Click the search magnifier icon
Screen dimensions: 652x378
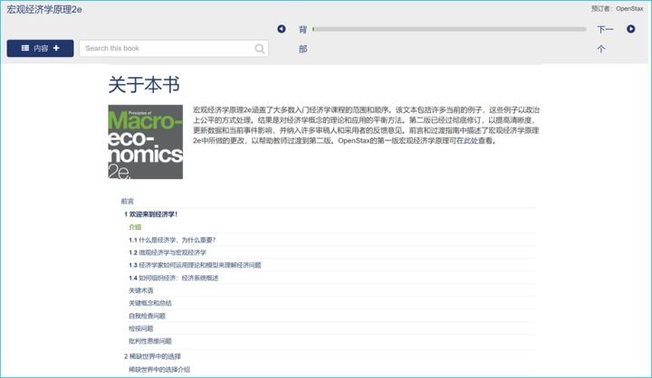tap(260, 49)
